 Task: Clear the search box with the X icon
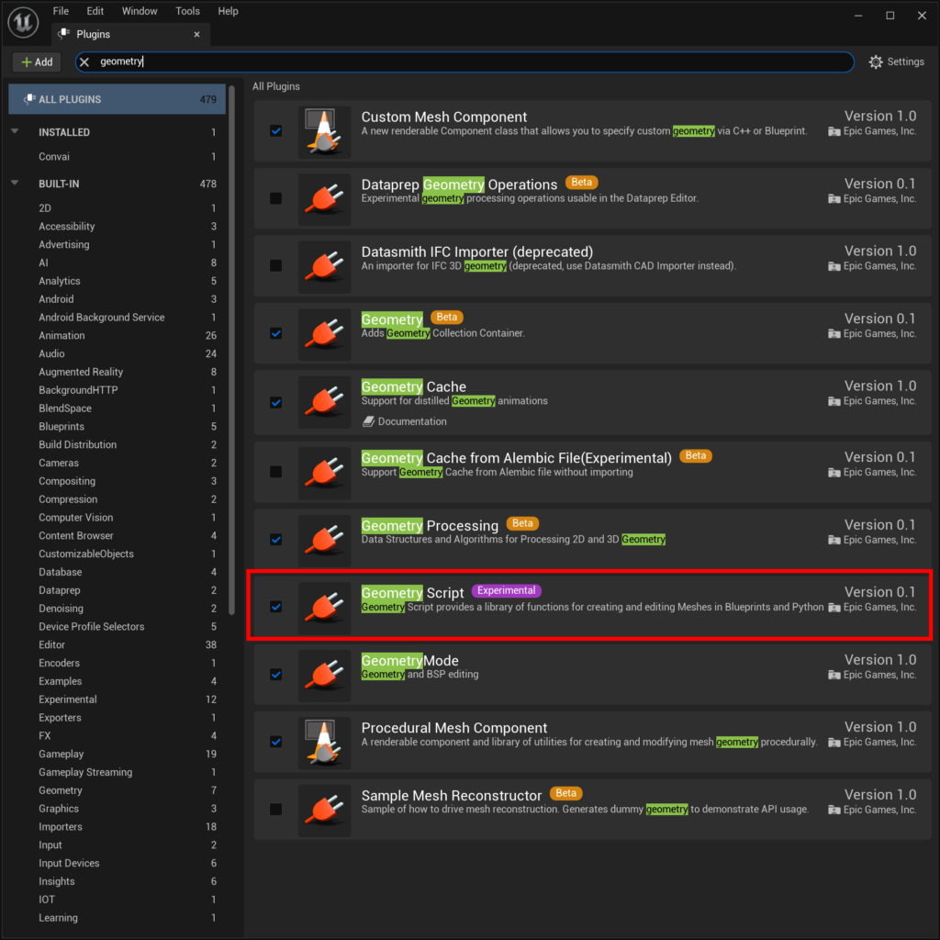pos(84,62)
